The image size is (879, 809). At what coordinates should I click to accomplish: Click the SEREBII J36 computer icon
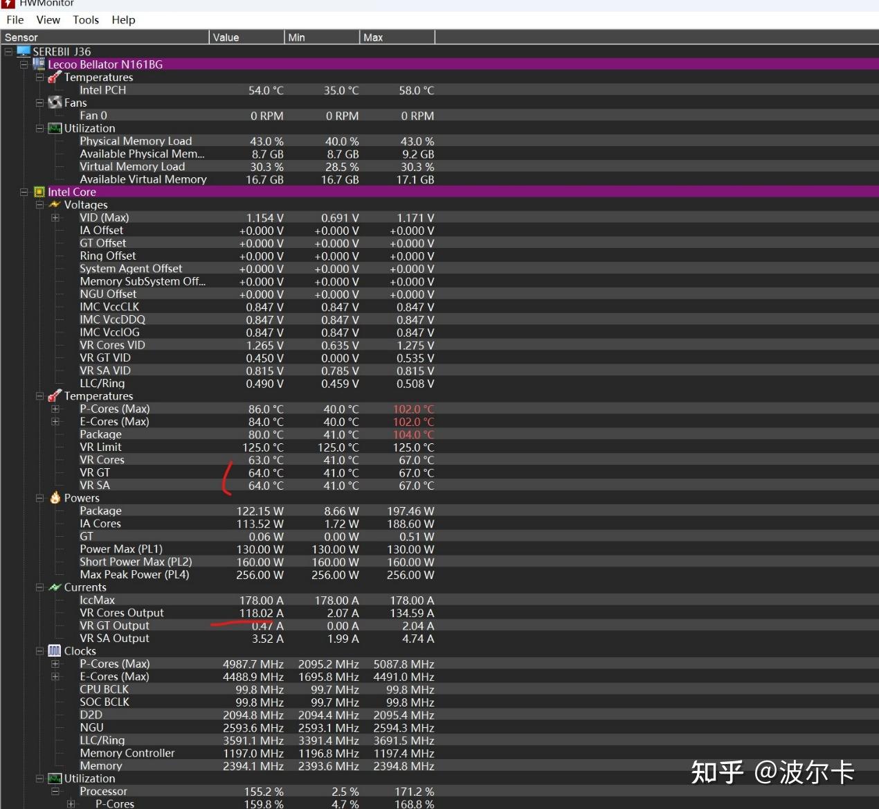pyautogui.click(x=24, y=51)
